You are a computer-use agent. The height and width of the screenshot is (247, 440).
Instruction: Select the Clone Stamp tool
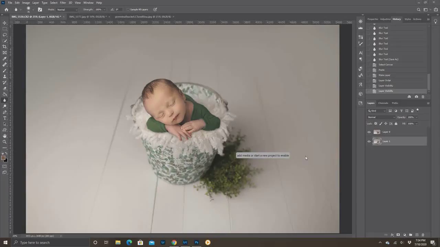[4, 76]
